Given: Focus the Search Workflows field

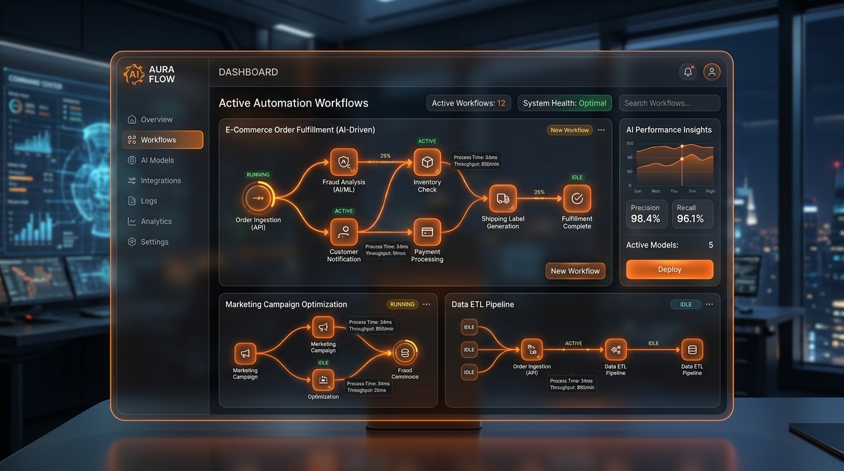Looking at the screenshot, I should click(x=670, y=103).
